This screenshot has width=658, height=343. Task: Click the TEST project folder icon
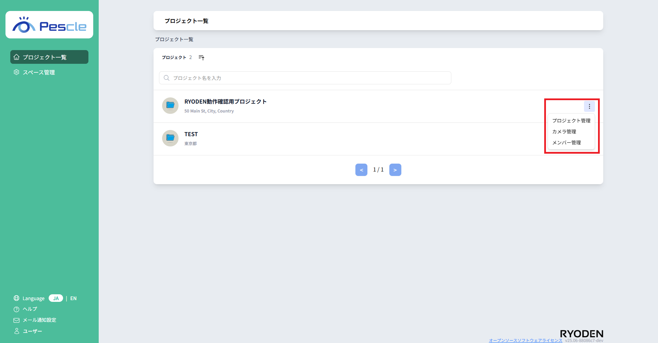[170, 138]
